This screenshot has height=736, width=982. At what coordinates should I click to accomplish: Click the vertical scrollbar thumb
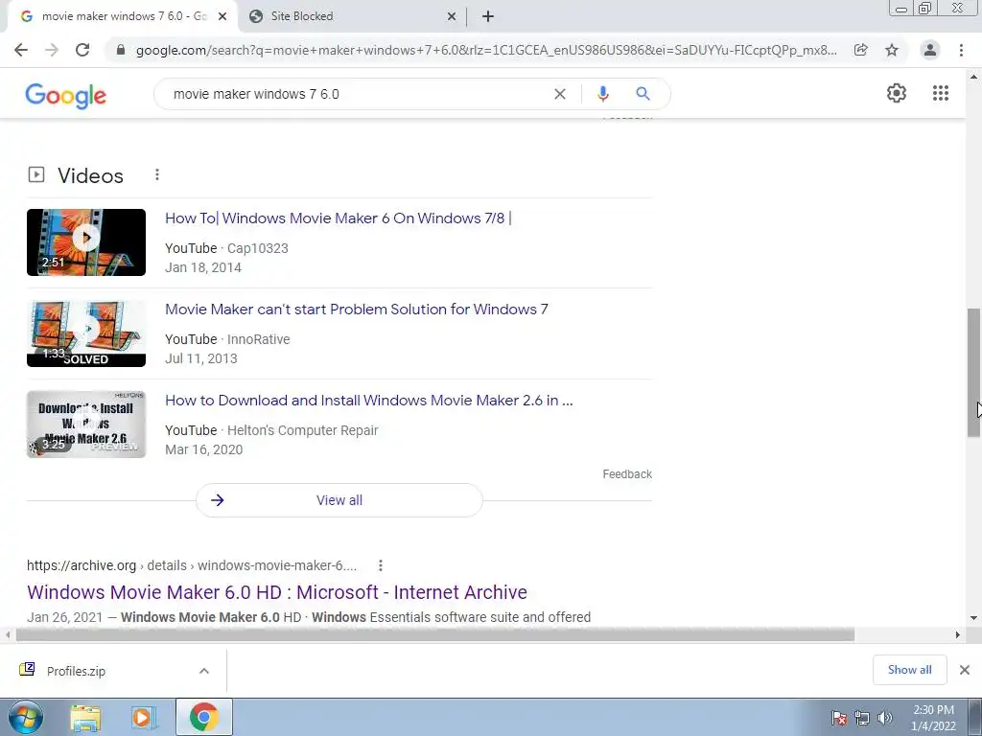[974, 373]
